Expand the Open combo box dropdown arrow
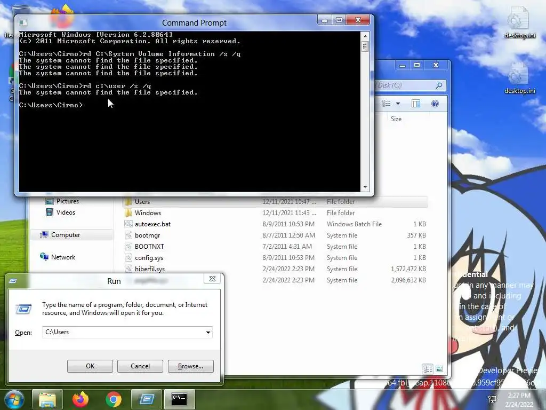Image resolution: width=546 pixels, height=410 pixels. coord(208,332)
